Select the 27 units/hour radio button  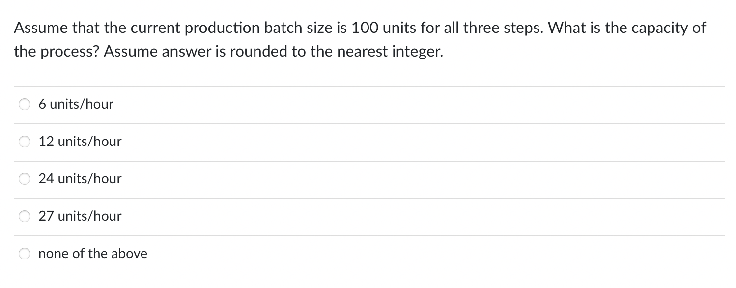tap(24, 216)
